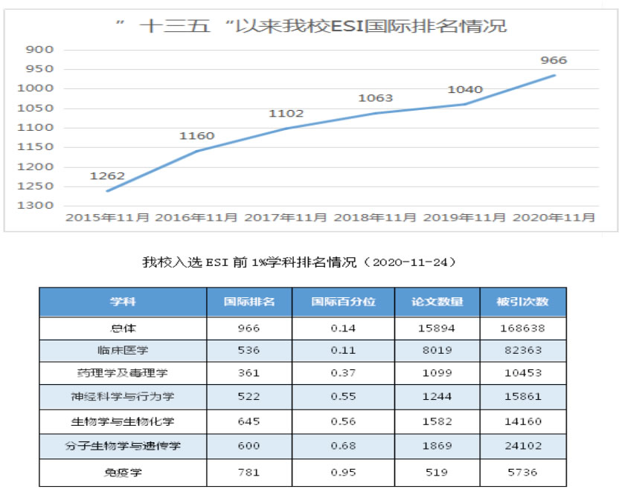
Task: Select the 总体 row label
Action: click(x=123, y=328)
